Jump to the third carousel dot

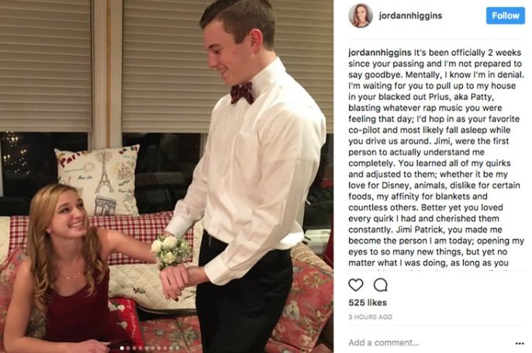click(134, 348)
